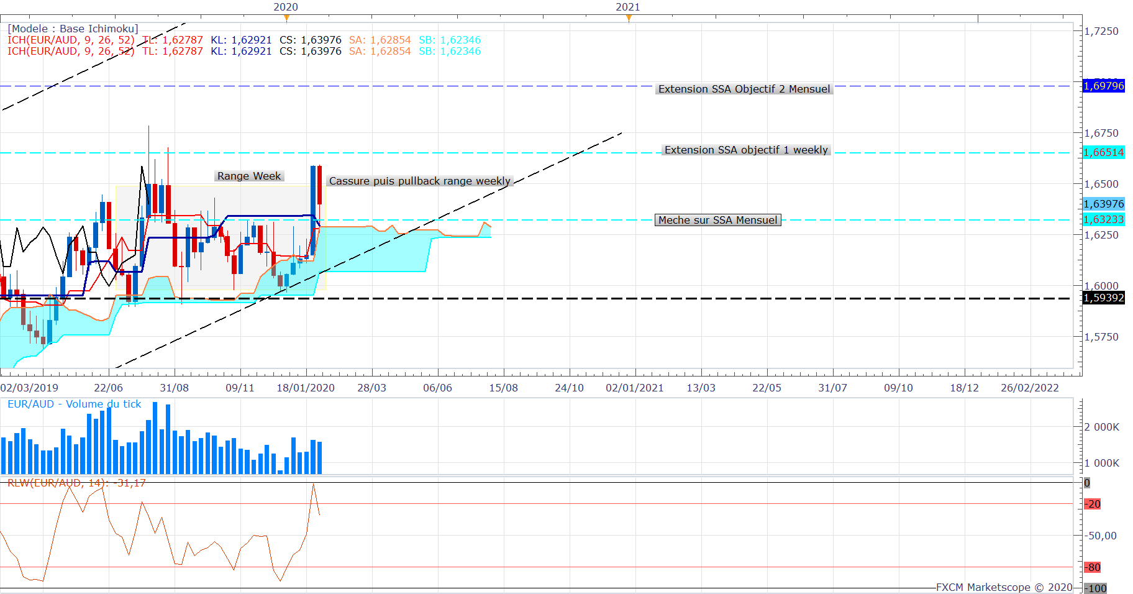Click the 1,7250 price axis value
Viewport: 1133px width, 594px height.
[x=1101, y=31]
